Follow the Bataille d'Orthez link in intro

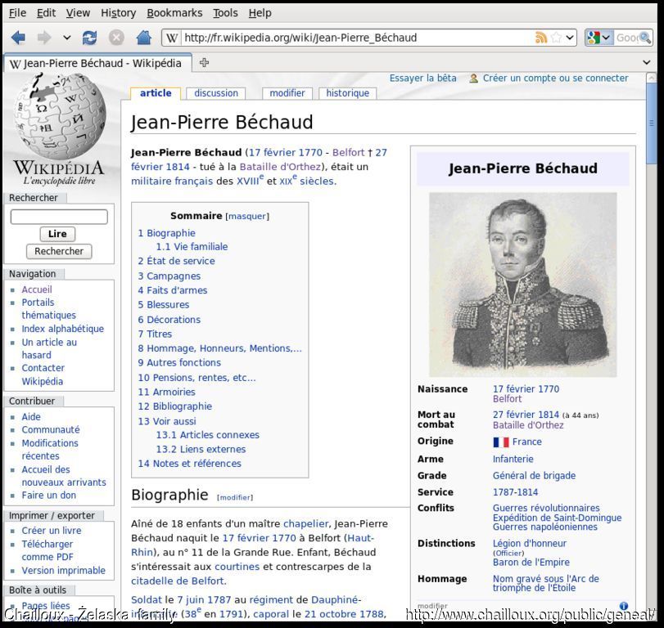(x=280, y=167)
